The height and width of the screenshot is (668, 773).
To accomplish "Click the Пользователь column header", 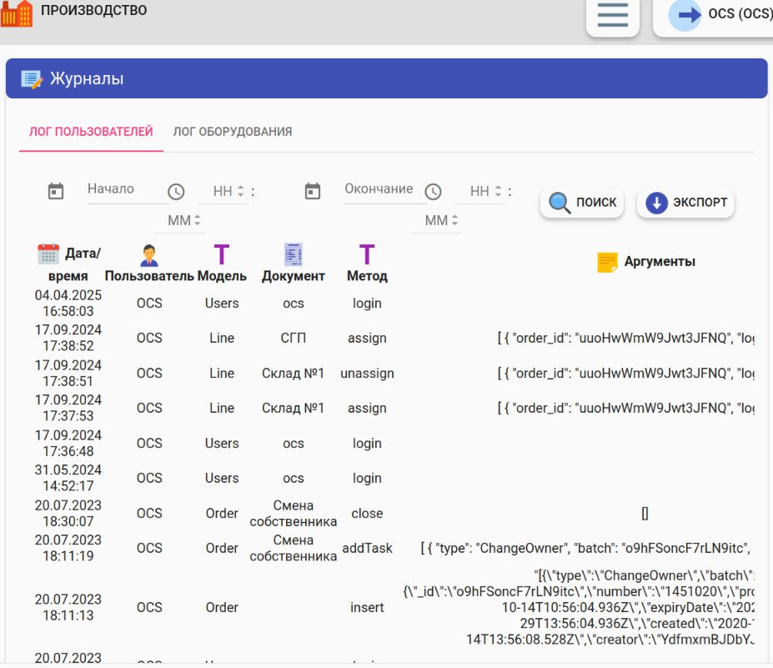I will click(x=149, y=264).
